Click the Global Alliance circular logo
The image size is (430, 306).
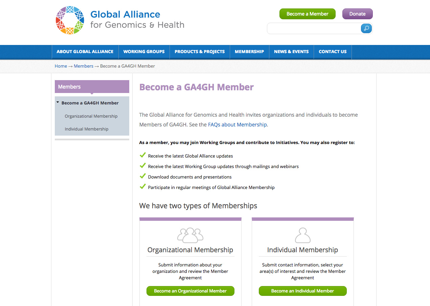click(70, 20)
